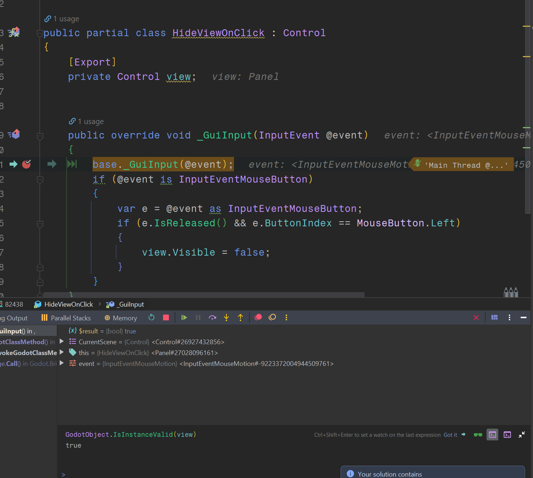
Task: Step over the current line
Action: click(213, 317)
